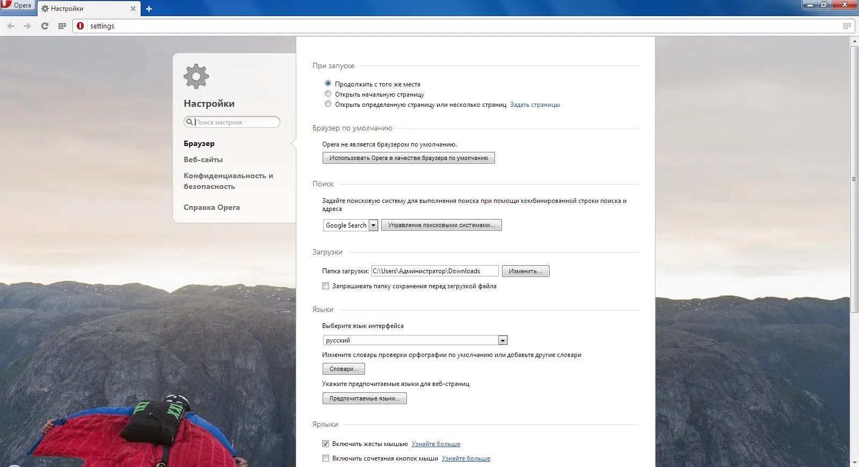Open the Веб-сайты settings section
Image resolution: width=859 pixels, height=467 pixels.
click(203, 159)
